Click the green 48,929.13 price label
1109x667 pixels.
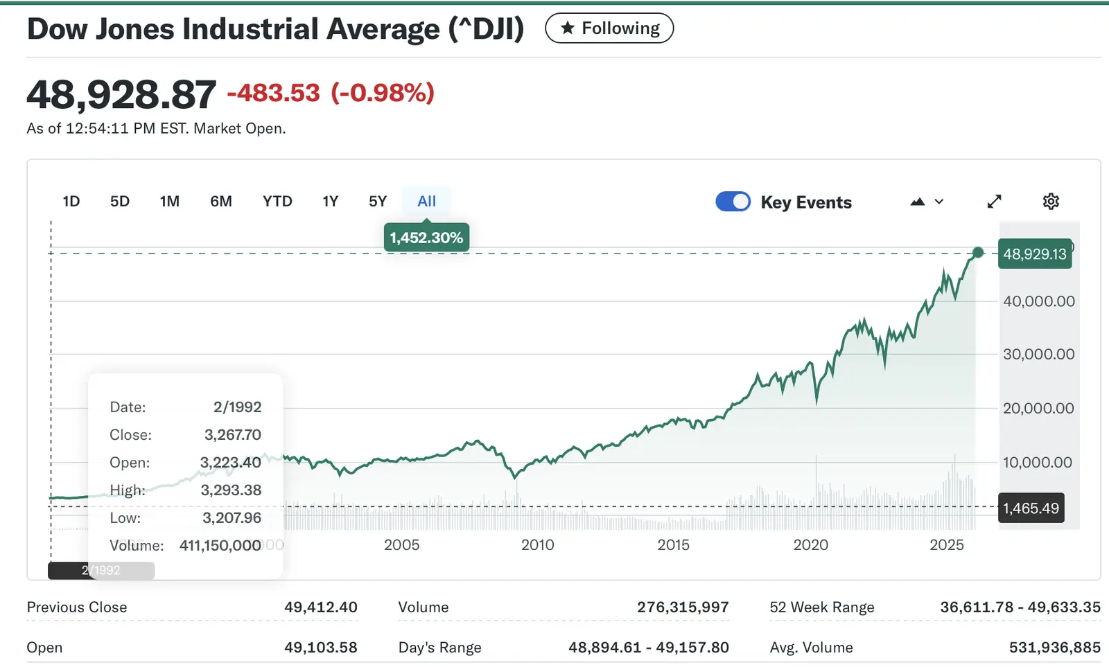click(x=1034, y=254)
